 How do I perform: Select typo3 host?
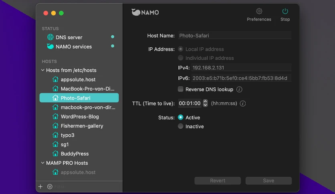[67, 135]
